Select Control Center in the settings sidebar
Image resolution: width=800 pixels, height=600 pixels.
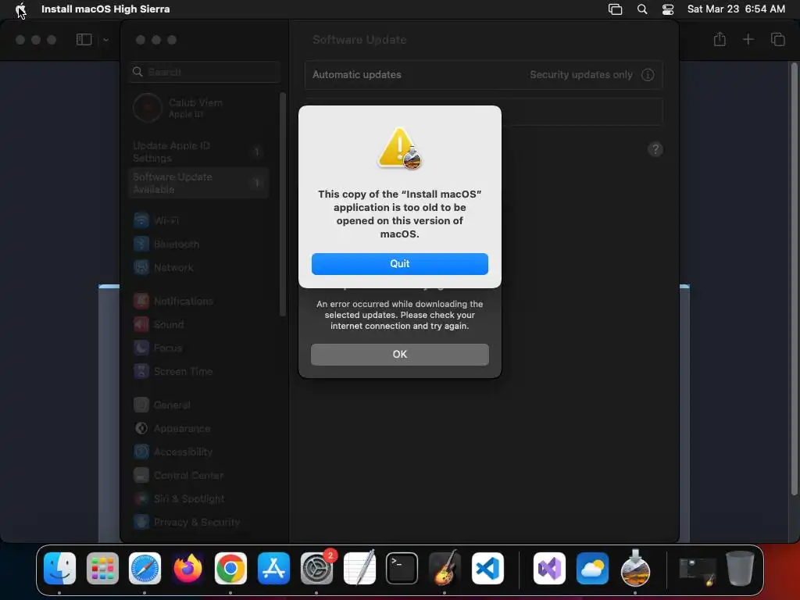point(199,476)
